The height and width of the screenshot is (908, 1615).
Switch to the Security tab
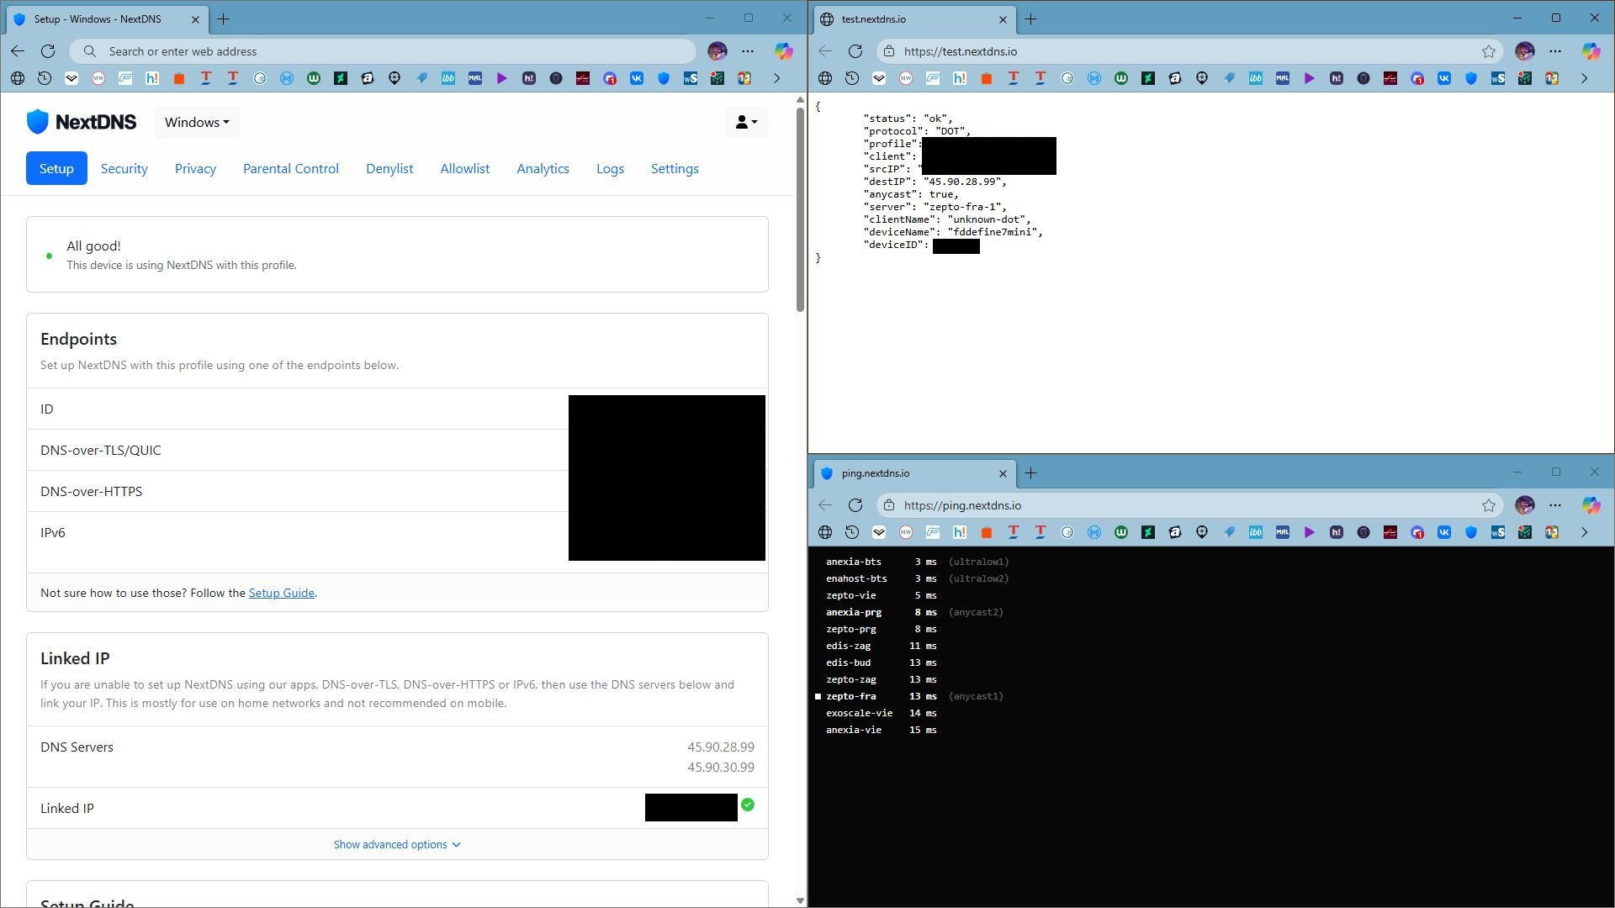click(124, 168)
